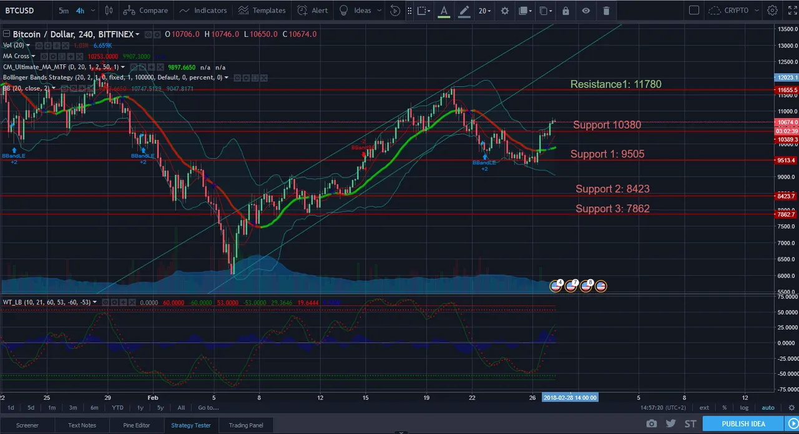Open the Ideas lightbulb menu
Screen dimensions: 799x434
(359, 11)
